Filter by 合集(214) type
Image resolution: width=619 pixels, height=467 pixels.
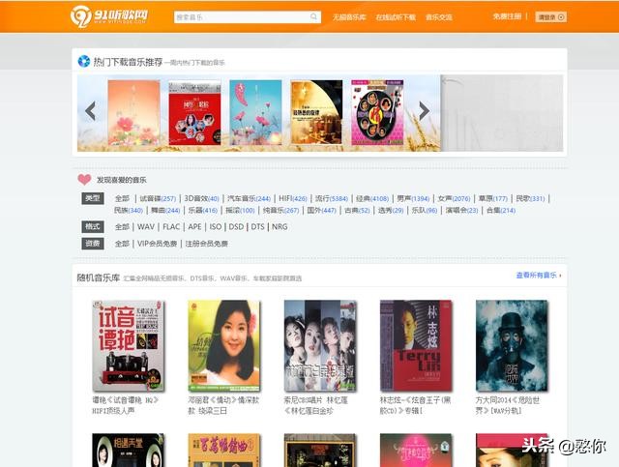point(501,211)
